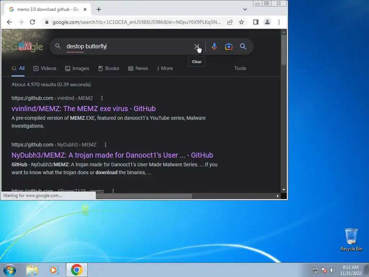Open the vvinlind/MEMZ GitHub result
This screenshot has width=369, height=277.
(x=84, y=109)
